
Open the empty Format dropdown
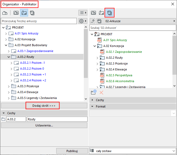pyautogui.click(x=133, y=113)
